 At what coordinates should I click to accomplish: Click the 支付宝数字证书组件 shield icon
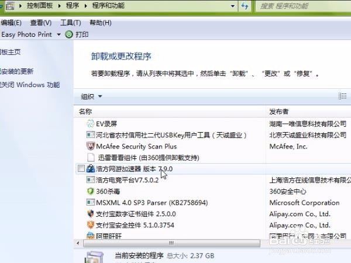point(91,213)
